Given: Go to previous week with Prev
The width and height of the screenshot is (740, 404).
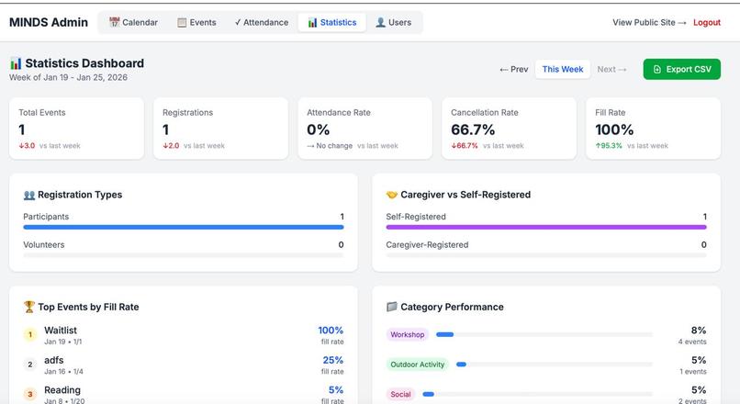Looking at the screenshot, I should click(514, 70).
